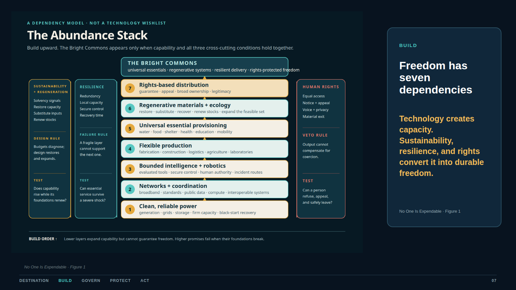Click guarantee appeal broad ownership description

tap(185, 92)
